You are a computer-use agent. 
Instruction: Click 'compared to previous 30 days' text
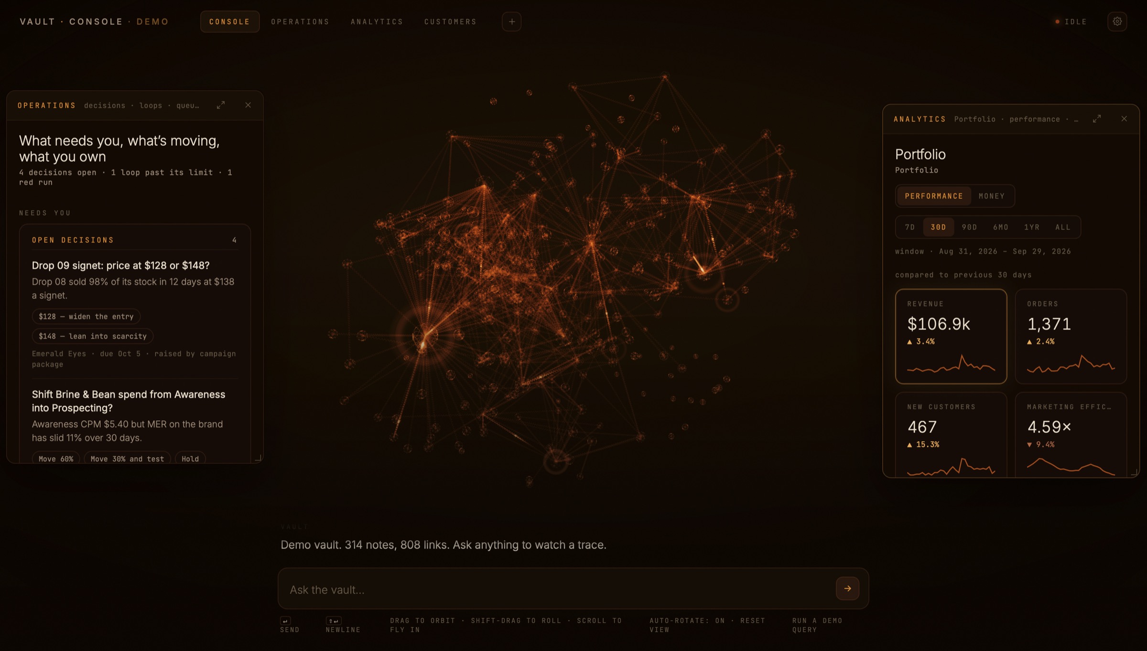pyautogui.click(x=963, y=275)
